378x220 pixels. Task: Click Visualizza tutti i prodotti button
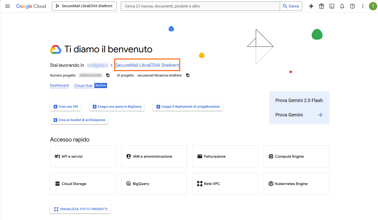[80, 209]
